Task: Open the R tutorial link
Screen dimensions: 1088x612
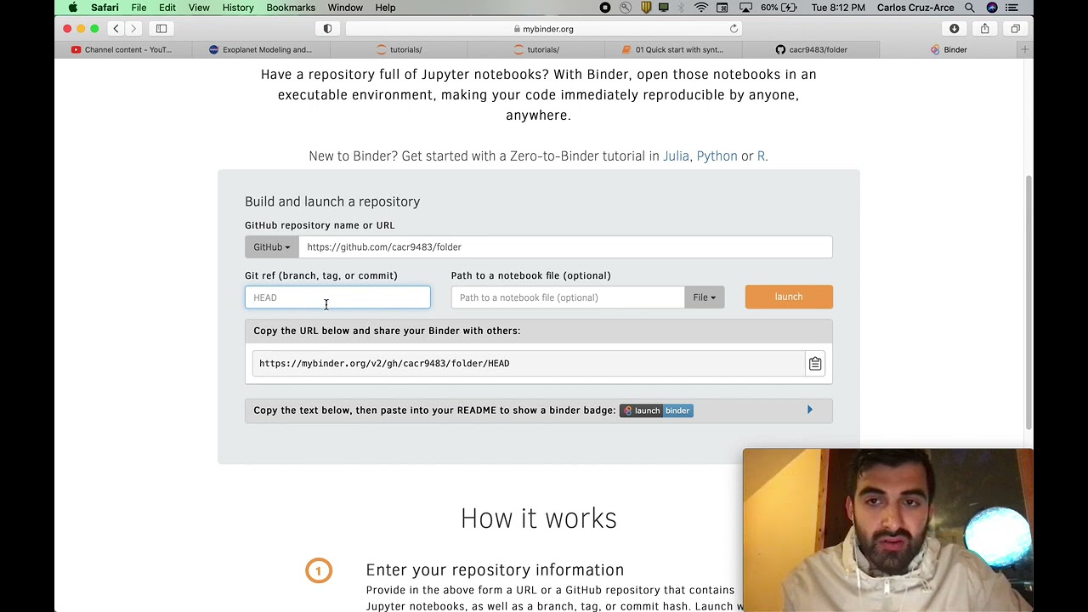Action: click(761, 156)
